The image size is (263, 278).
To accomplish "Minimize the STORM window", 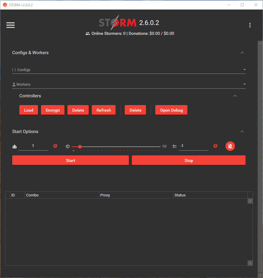I will coord(229,5).
